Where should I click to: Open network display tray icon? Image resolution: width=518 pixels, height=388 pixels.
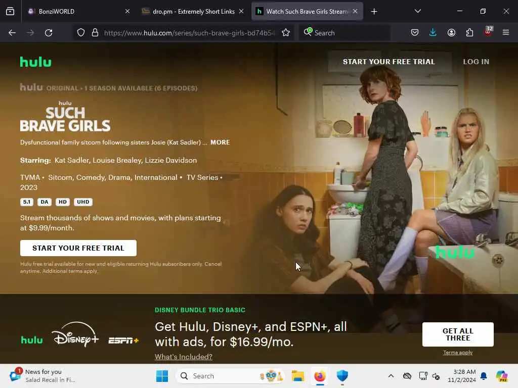pos(423,376)
